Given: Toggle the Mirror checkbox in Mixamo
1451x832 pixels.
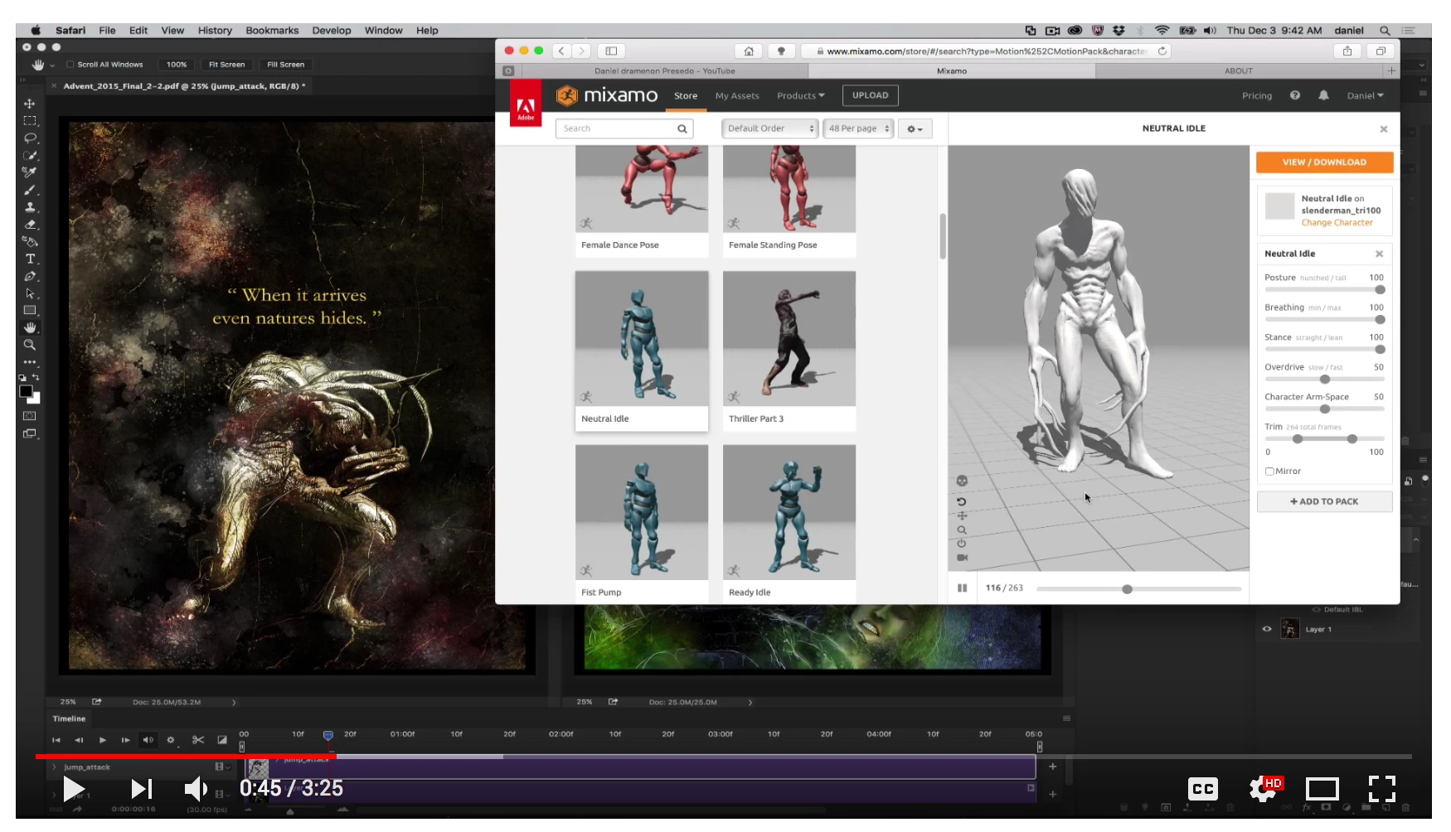Looking at the screenshot, I should tap(1269, 472).
